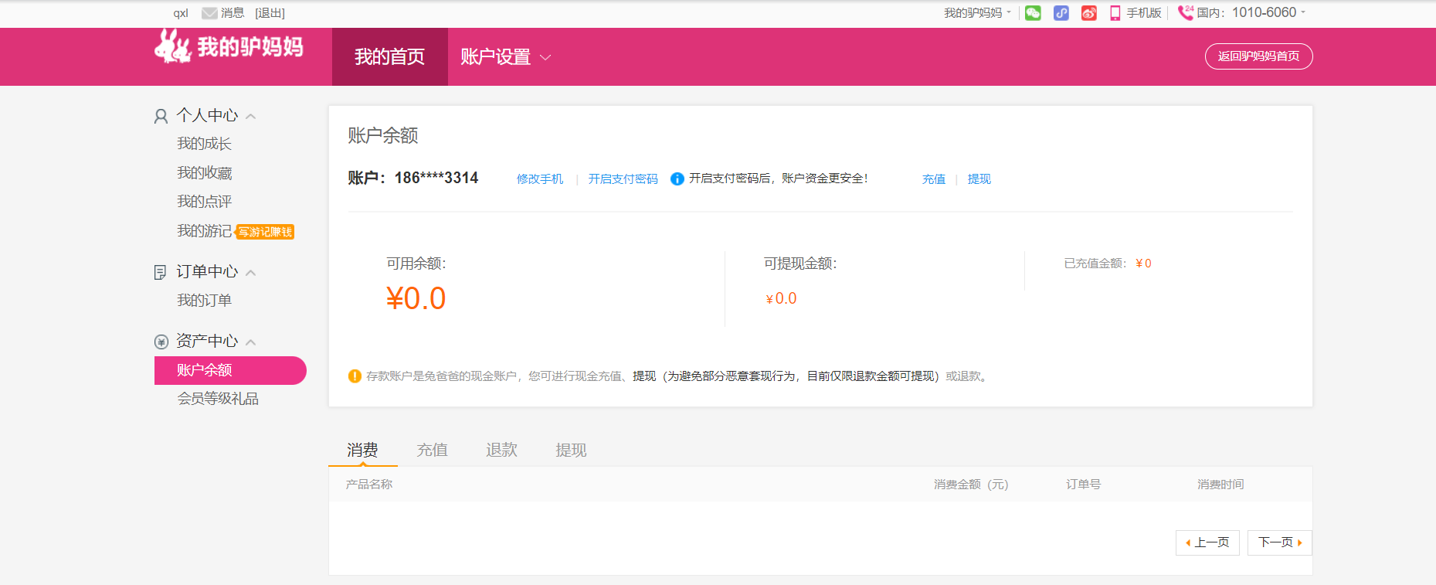Viewport: 1436px width, 585px height.
Task: Click the 上一页 pagination button
Action: (1207, 542)
